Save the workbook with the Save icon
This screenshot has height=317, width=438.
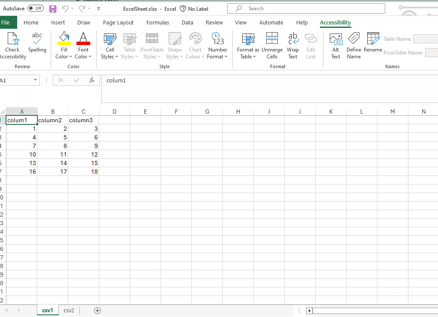click(x=52, y=8)
